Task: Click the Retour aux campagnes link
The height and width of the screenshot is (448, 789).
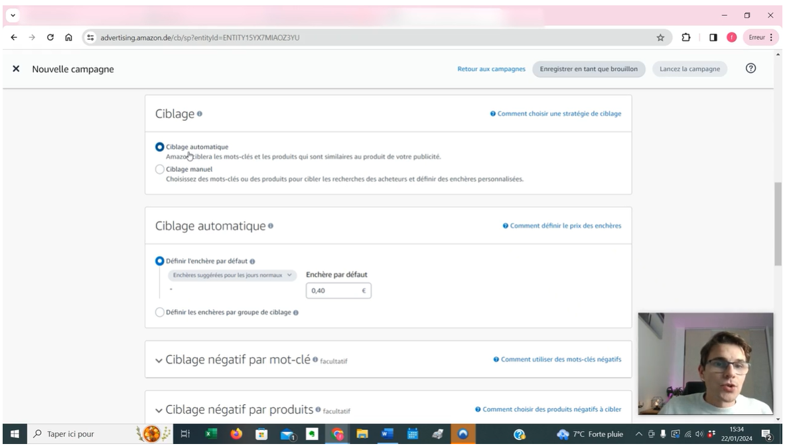Action: [491, 69]
